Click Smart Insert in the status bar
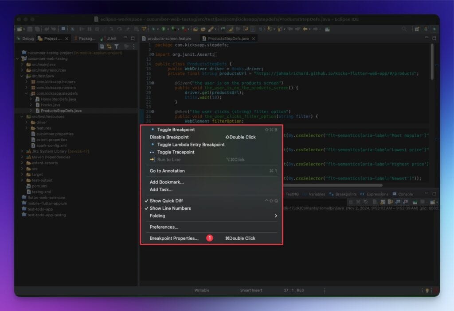Viewport: 454px width, 311px height. click(251, 290)
